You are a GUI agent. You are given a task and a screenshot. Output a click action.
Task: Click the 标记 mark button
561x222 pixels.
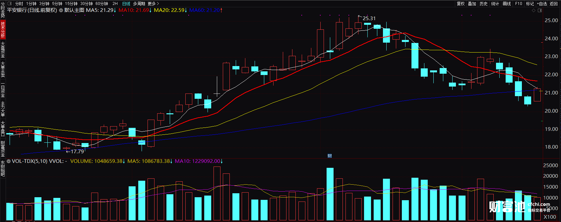(x=530, y=4)
